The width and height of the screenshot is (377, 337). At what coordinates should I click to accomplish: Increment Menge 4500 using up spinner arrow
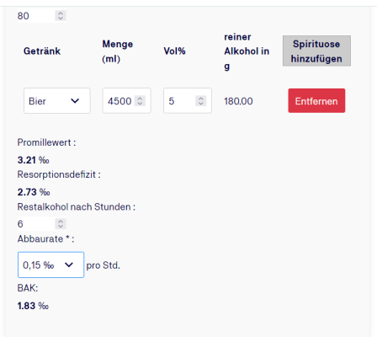point(140,98)
